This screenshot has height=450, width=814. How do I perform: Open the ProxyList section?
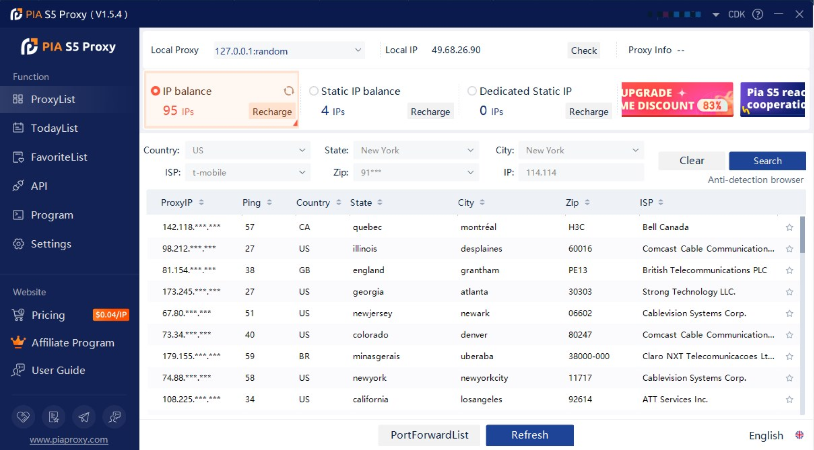tap(69, 99)
